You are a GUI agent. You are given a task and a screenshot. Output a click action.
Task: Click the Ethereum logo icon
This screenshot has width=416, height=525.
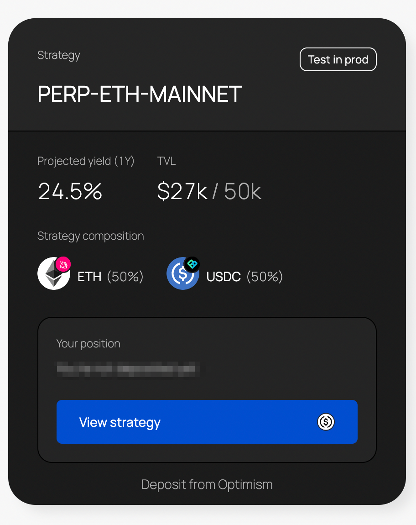pos(52,274)
